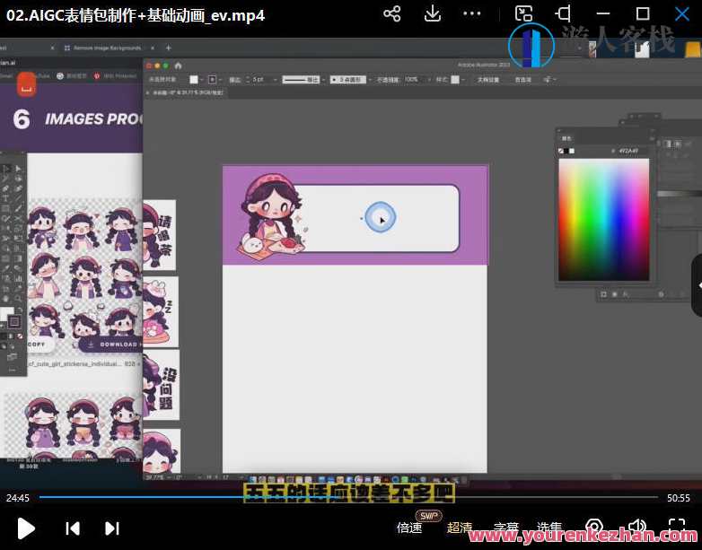Download the video using the download icon
702x550 pixels.
pos(433,13)
